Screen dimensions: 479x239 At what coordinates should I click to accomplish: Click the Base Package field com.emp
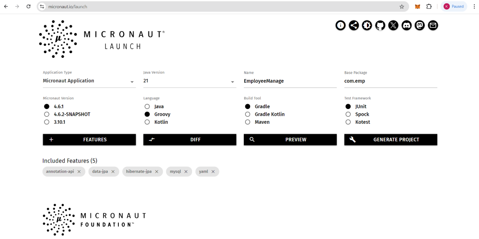point(391,81)
